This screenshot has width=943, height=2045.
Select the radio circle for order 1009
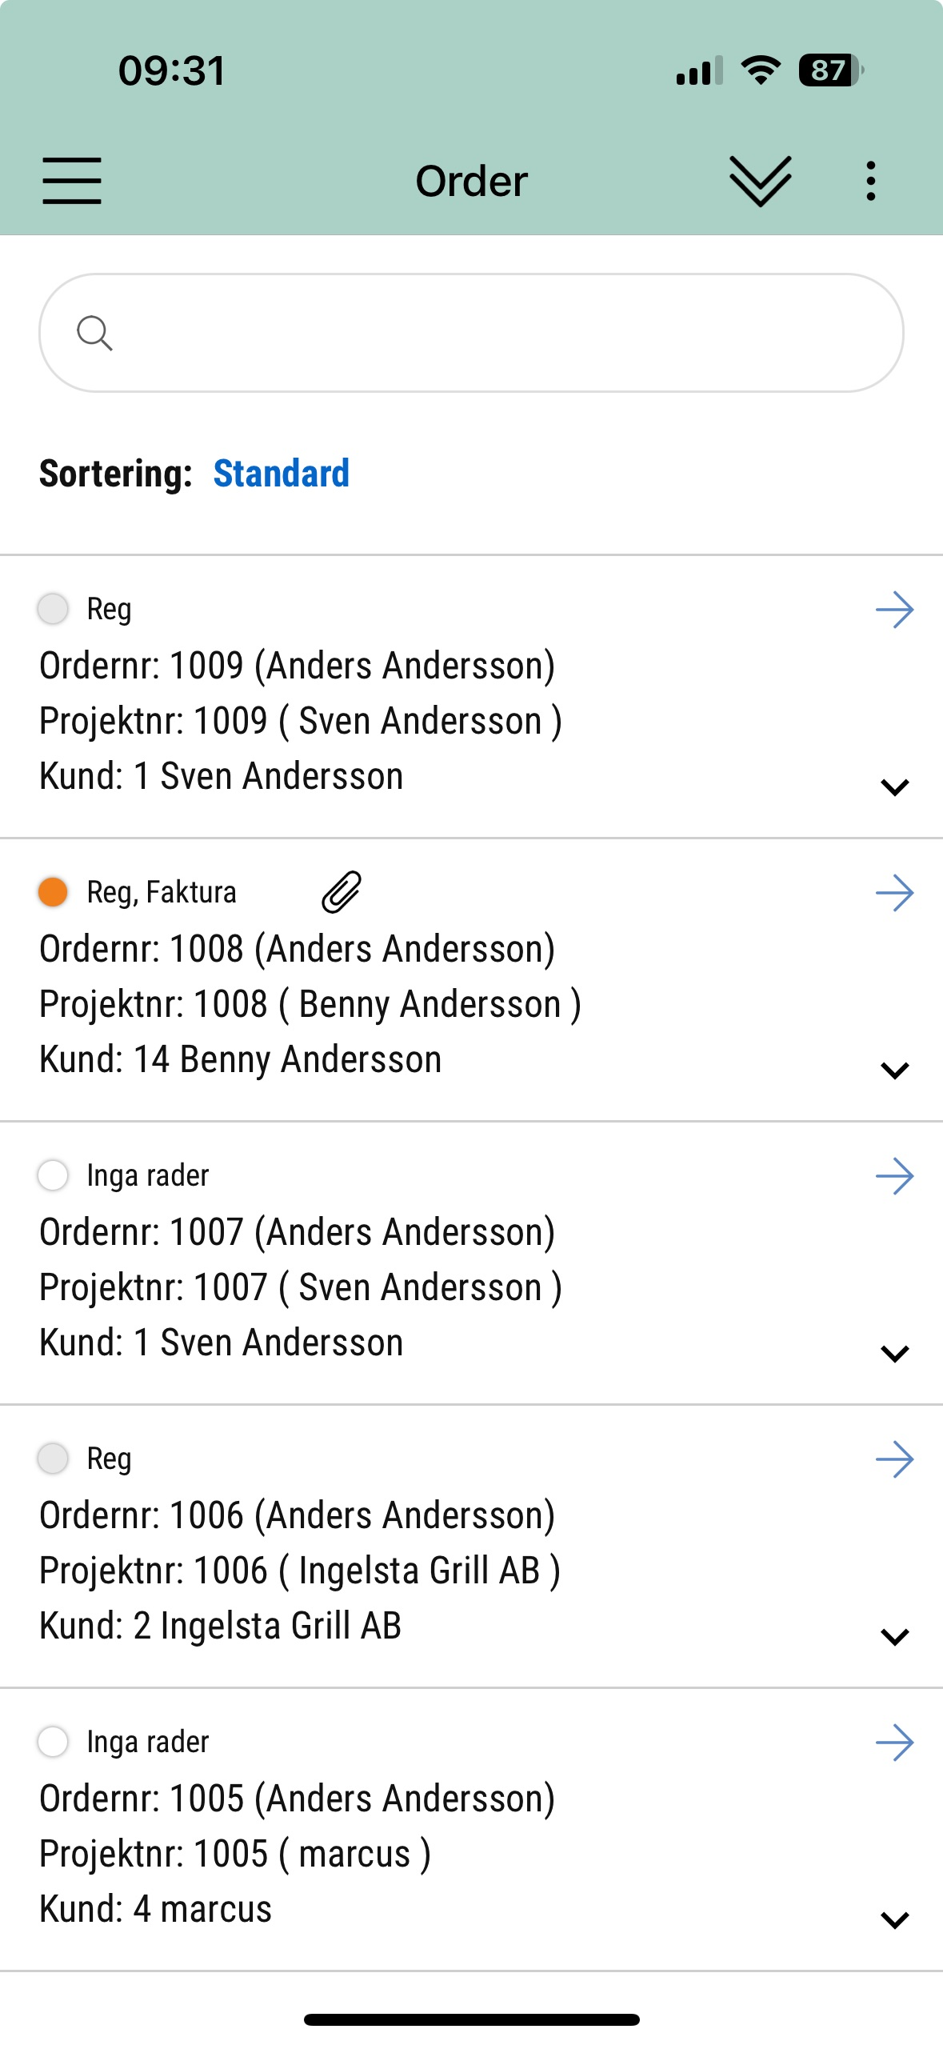(54, 609)
